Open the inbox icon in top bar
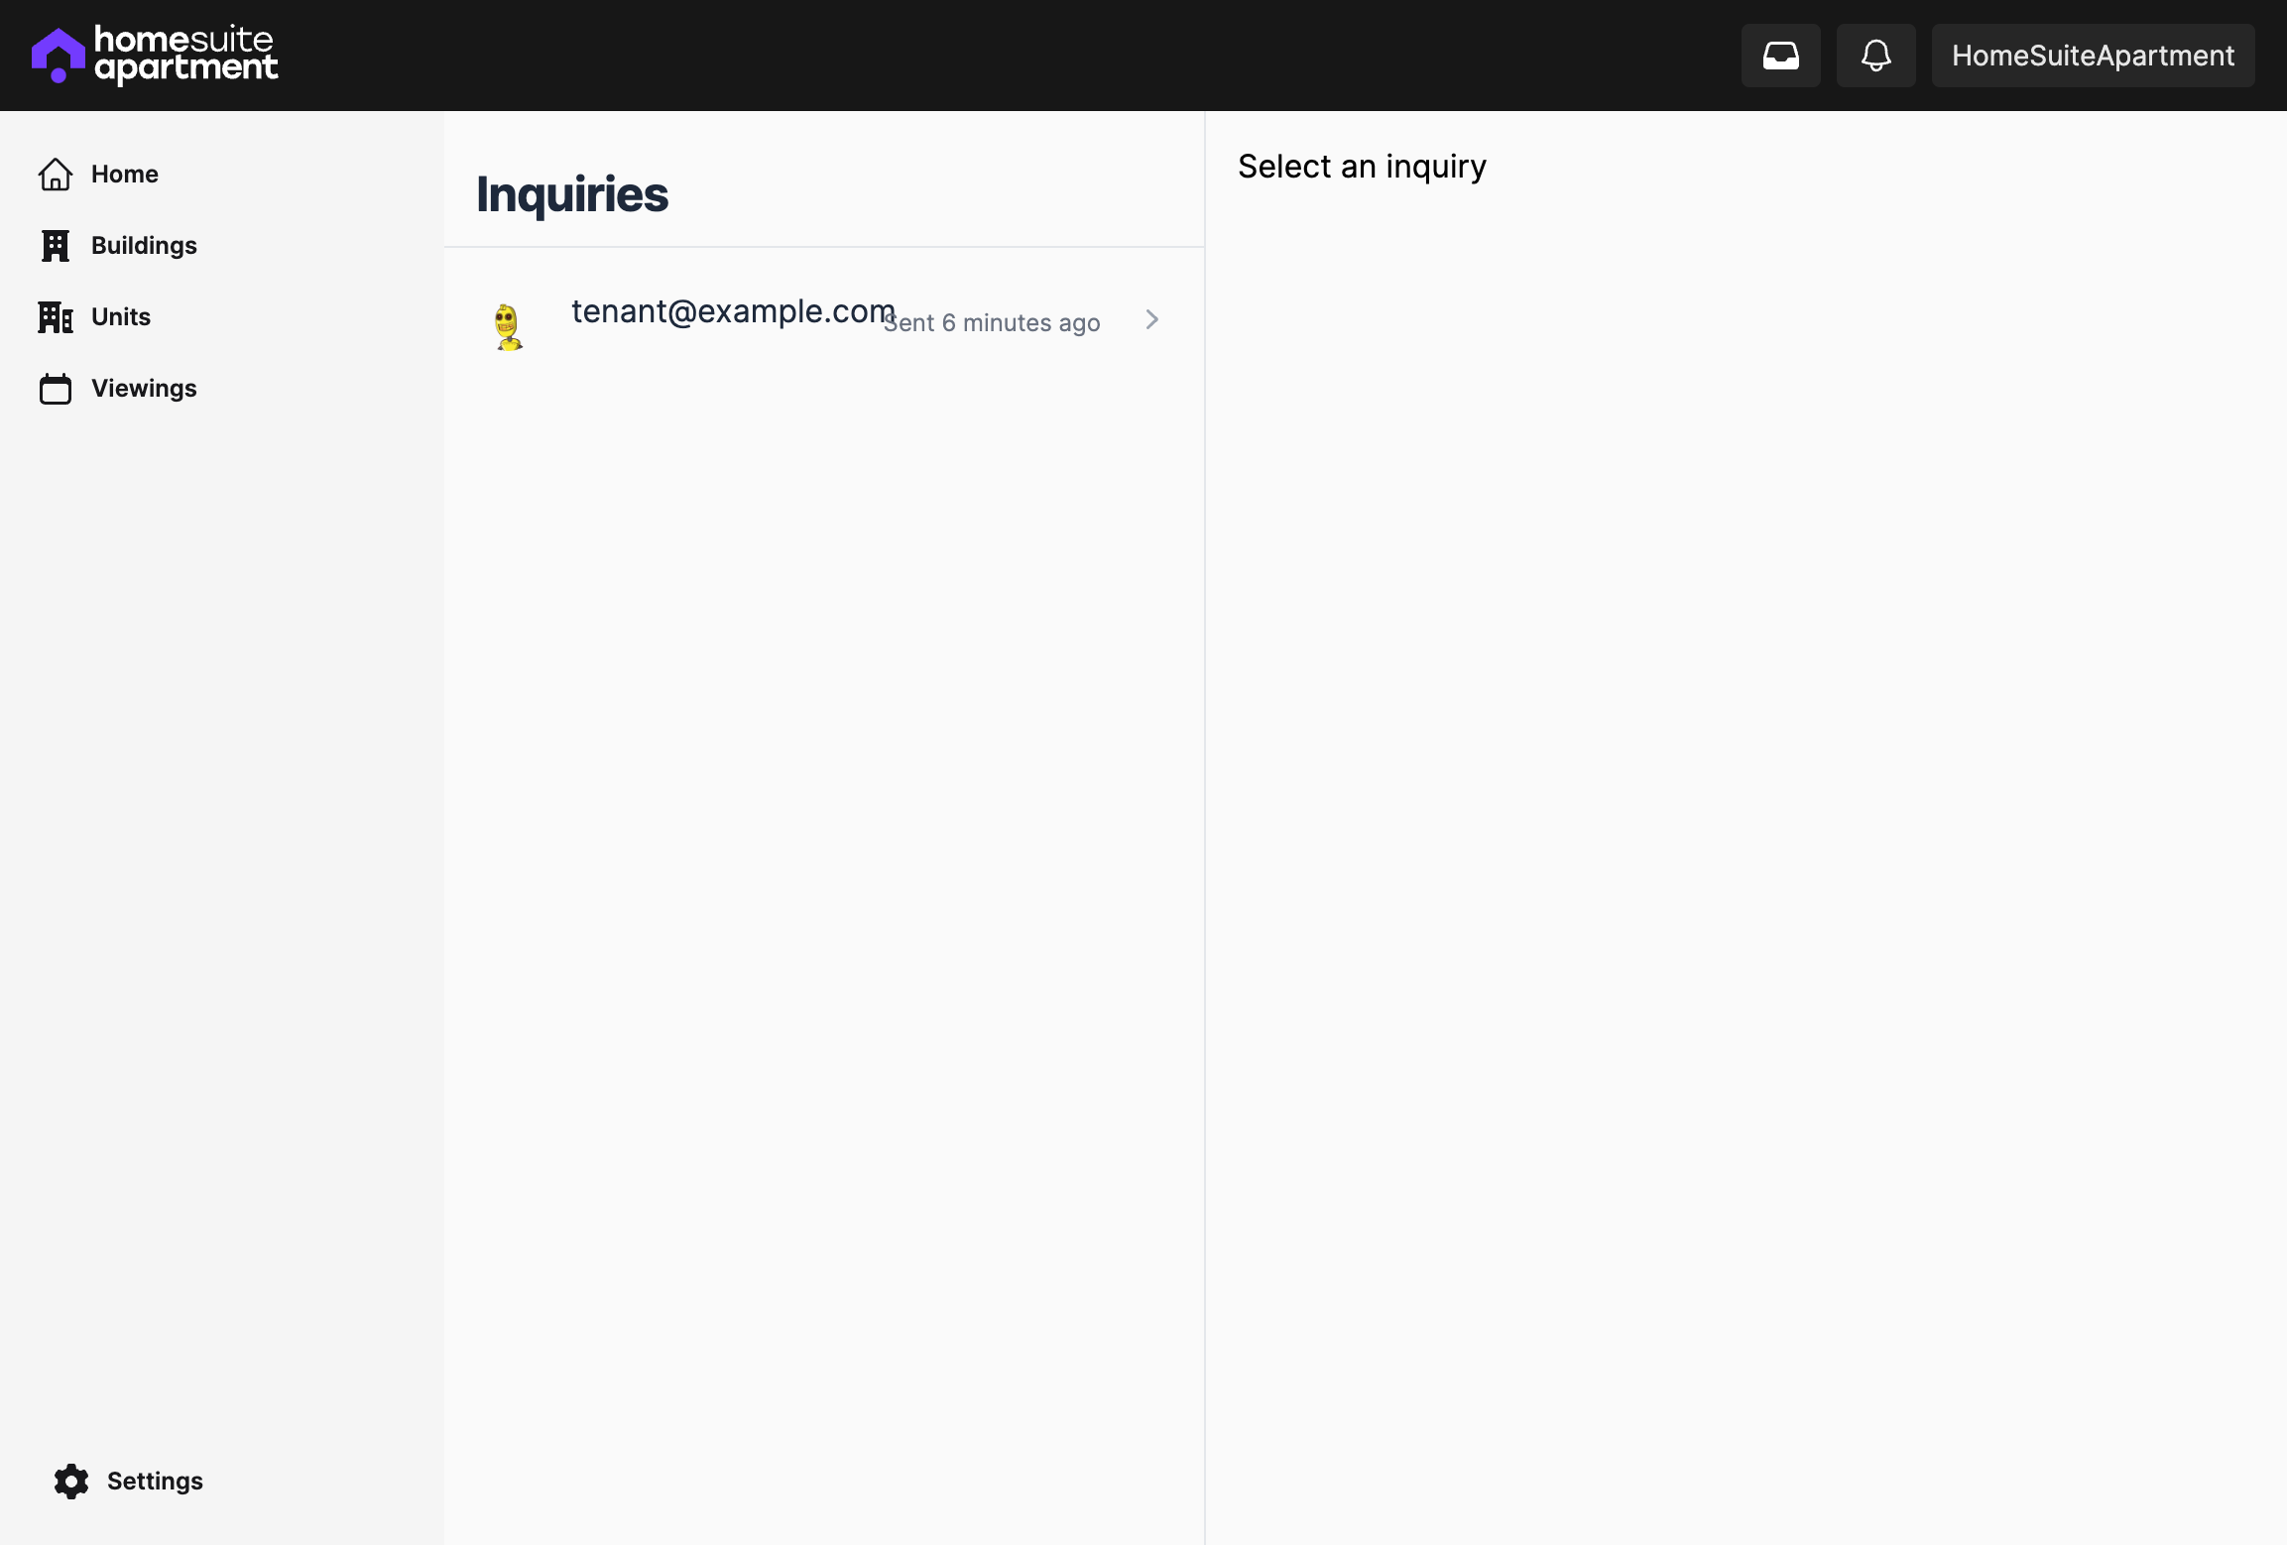This screenshot has height=1545, width=2287. (1780, 55)
